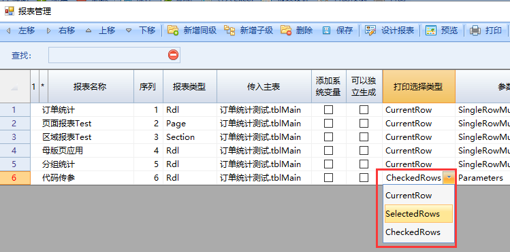Click the 右移 move-right arrow icon
Screen dimensions: 510x252
tap(49, 31)
